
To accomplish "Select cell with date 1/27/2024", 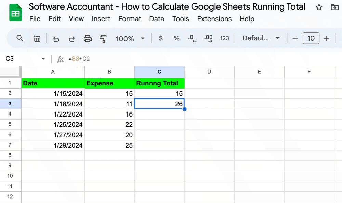I will click(53, 135).
